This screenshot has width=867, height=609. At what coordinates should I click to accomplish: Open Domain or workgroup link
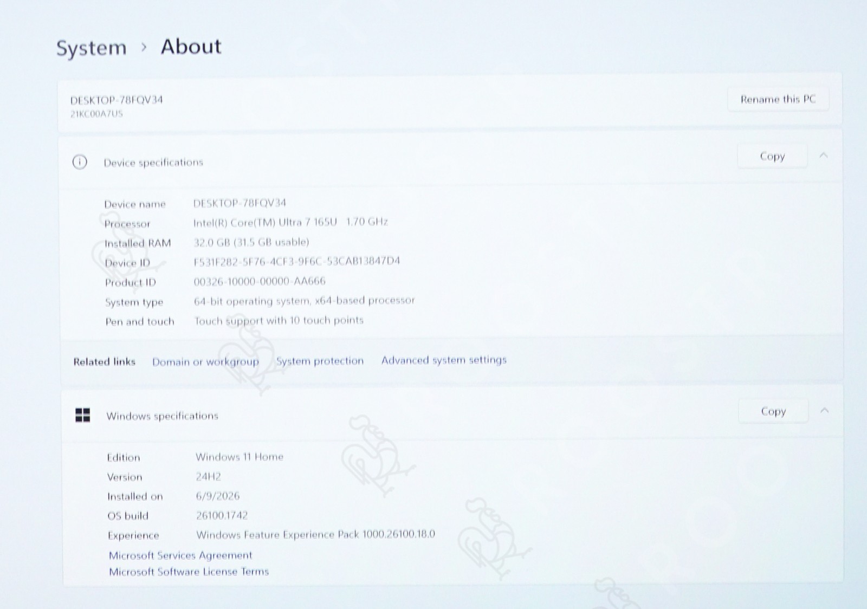coord(205,362)
